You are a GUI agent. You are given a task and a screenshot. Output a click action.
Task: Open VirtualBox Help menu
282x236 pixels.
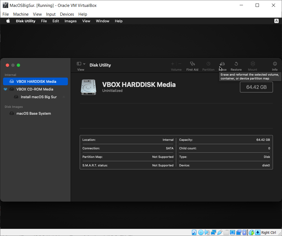83,14
